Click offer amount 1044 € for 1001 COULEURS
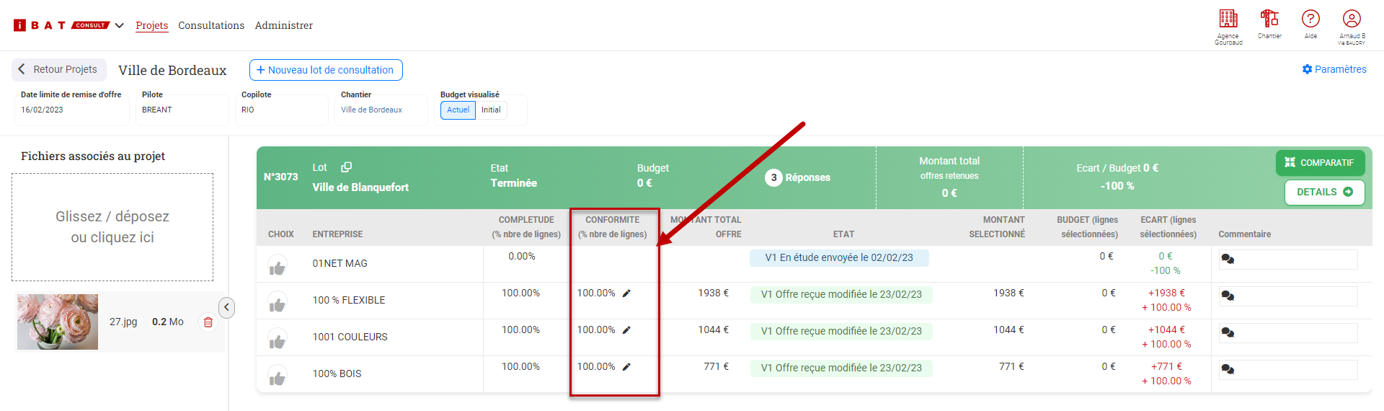1384x411 pixels. 713,330
